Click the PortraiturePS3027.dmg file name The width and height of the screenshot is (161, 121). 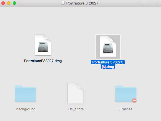(x=43, y=61)
